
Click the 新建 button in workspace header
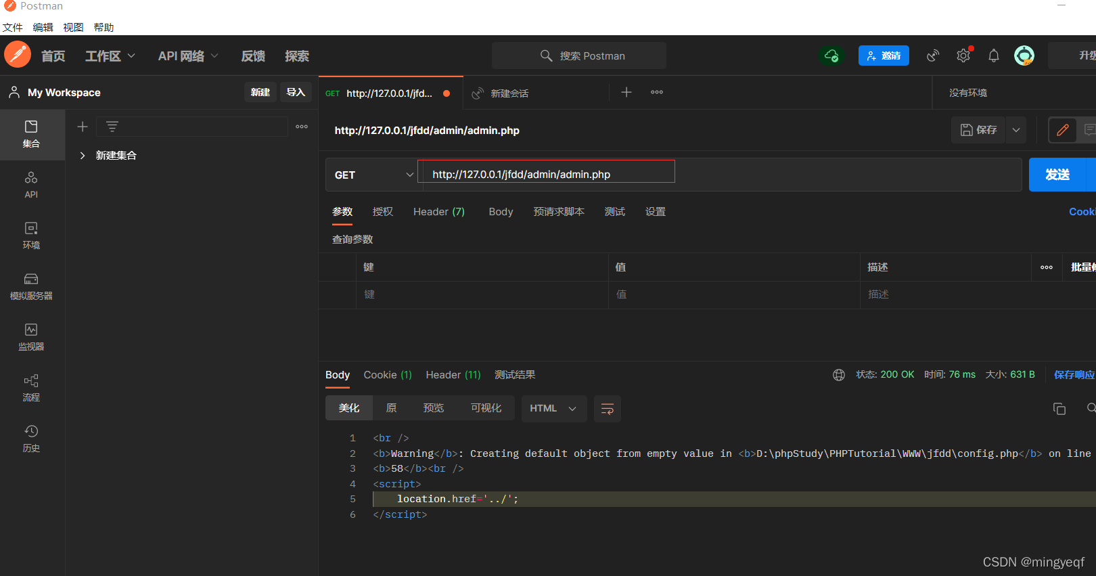[x=260, y=92]
